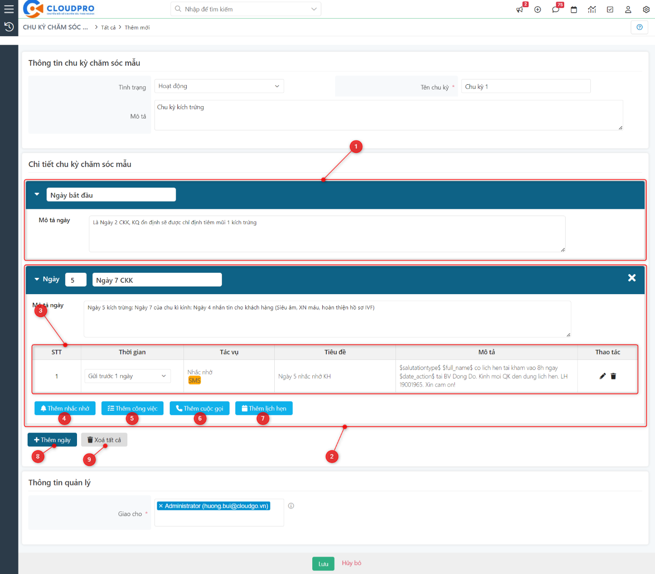Open the history clock icon in sidebar
This screenshot has width=655, height=574.
click(x=9, y=27)
